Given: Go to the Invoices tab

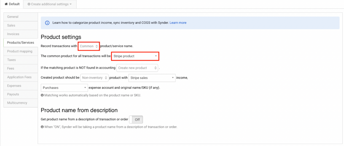Looking at the screenshot, I should click(13, 34).
